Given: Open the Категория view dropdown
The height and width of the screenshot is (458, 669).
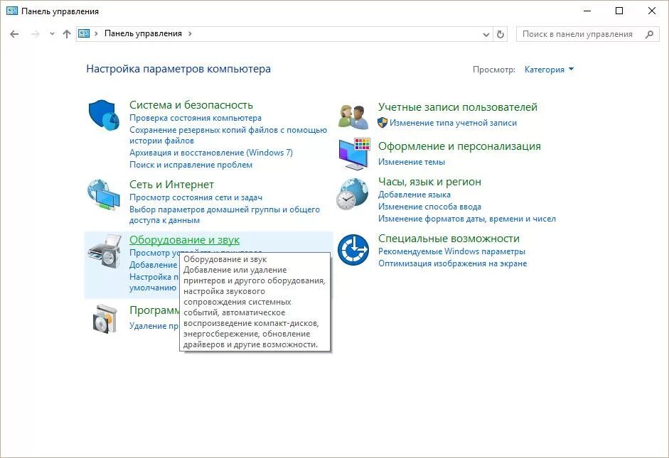Looking at the screenshot, I should click(549, 70).
